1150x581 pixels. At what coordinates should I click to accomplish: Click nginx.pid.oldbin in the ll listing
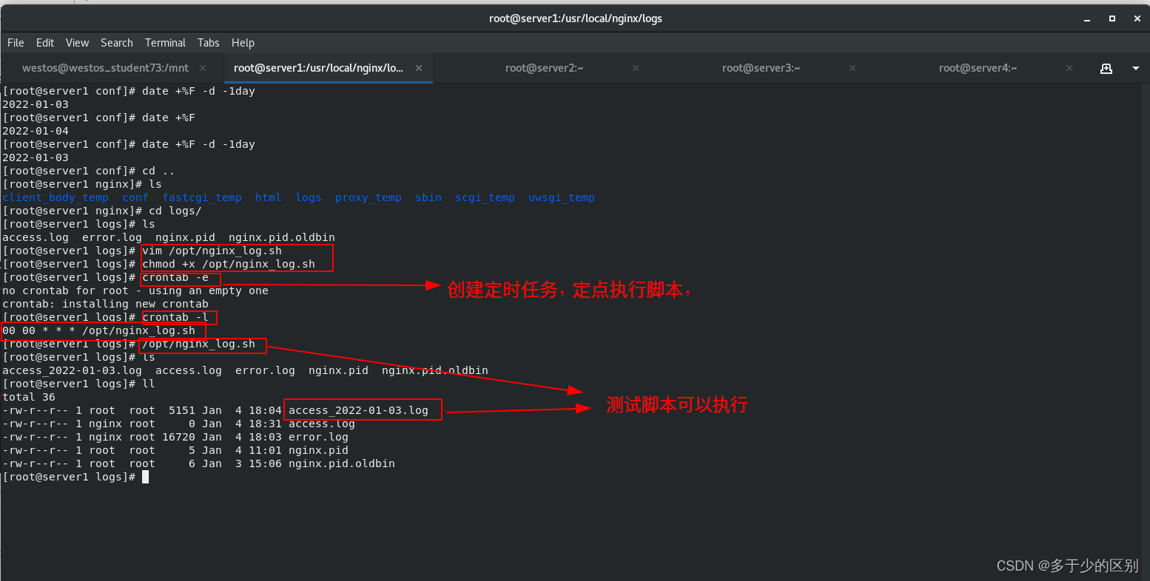coord(342,463)
